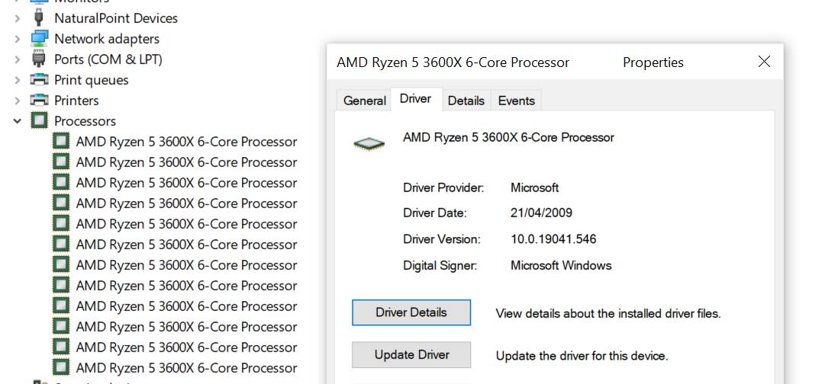Click the Digital Signer value Microsoft Windows

click(561, 265)
